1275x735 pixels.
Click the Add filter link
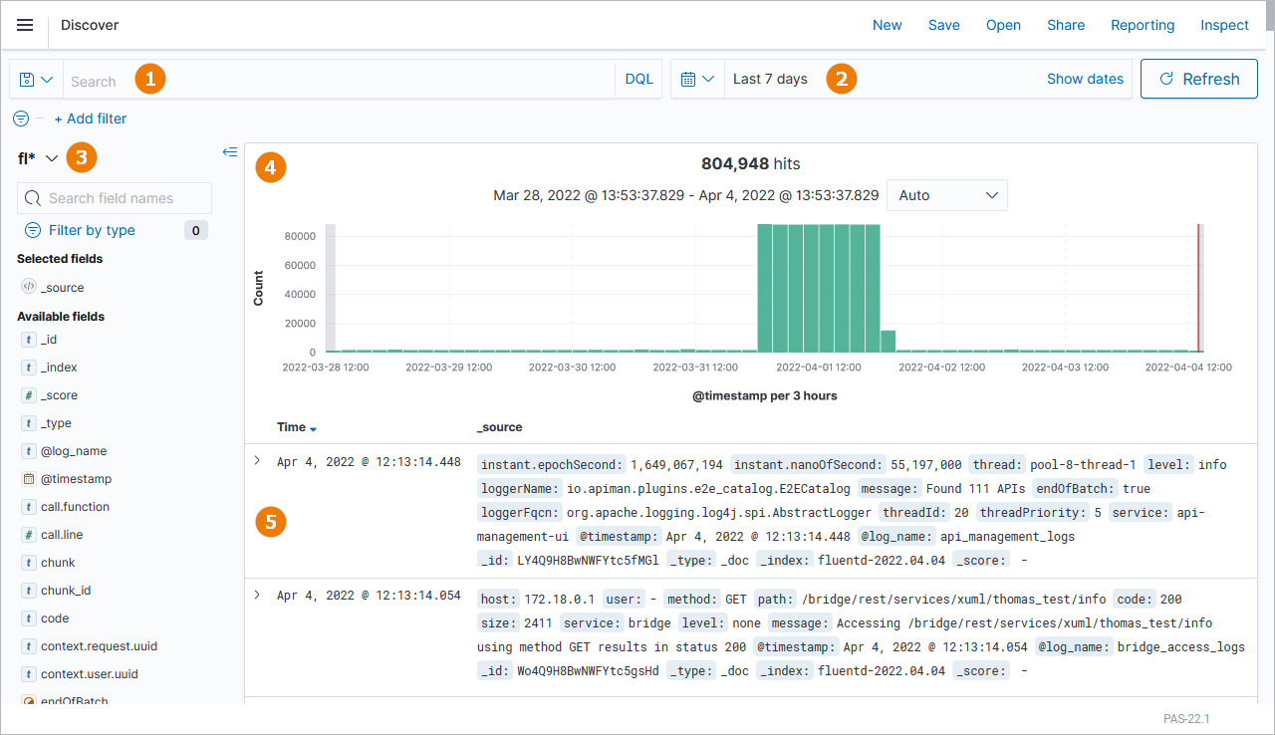click(91, 119)
